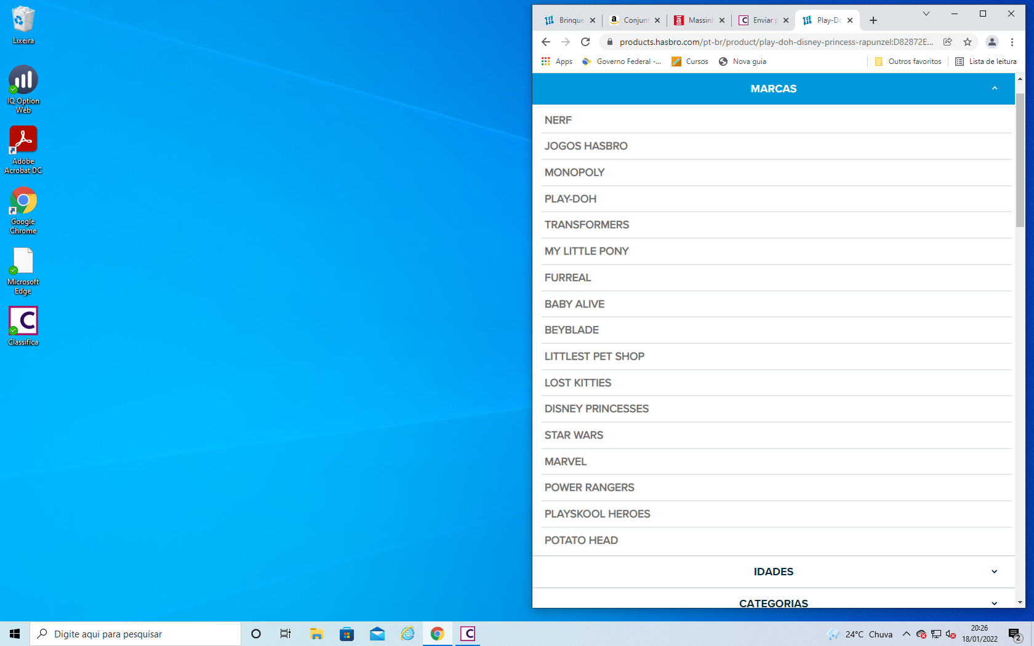Click the Outros favoritos bookmarks folder

(x=908, y=62)
